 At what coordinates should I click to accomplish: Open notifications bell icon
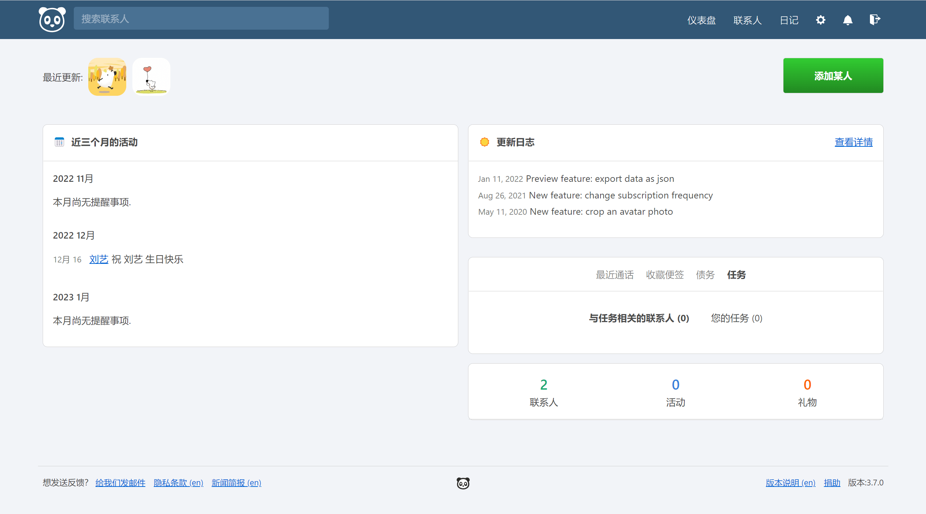(x=848, y=20)
